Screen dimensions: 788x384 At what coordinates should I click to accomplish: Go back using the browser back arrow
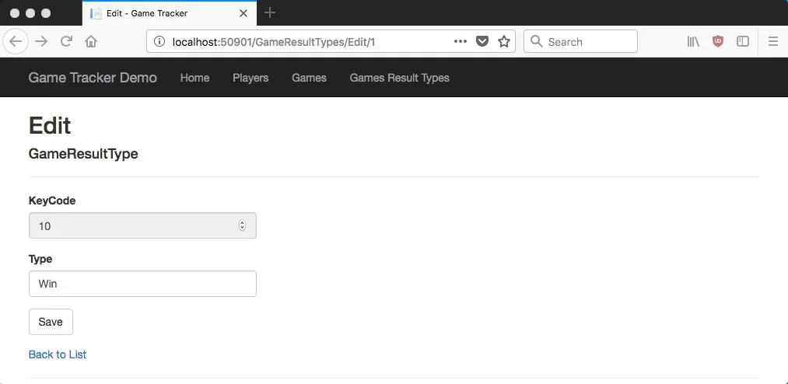(x=16, y=42)
